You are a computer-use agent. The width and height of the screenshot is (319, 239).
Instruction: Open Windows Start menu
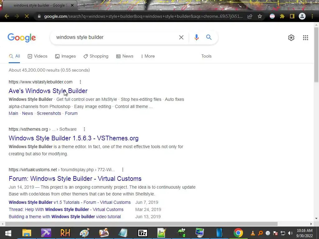click(8, 233)
